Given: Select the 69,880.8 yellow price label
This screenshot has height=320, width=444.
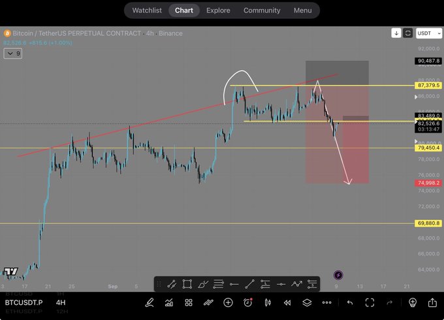Looking at the screenshot, I should [x=428, y=223].
